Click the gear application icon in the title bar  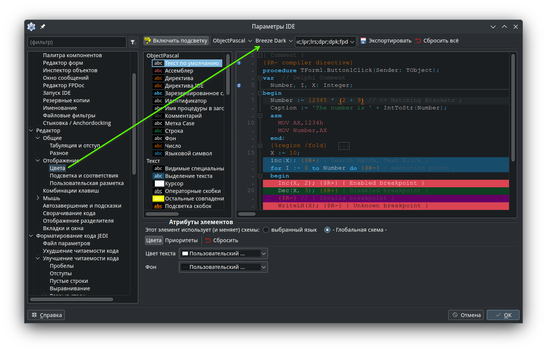click(31, 27)
